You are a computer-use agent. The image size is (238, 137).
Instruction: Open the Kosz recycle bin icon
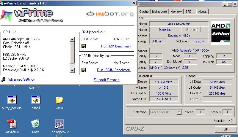[x=35, y=124]
